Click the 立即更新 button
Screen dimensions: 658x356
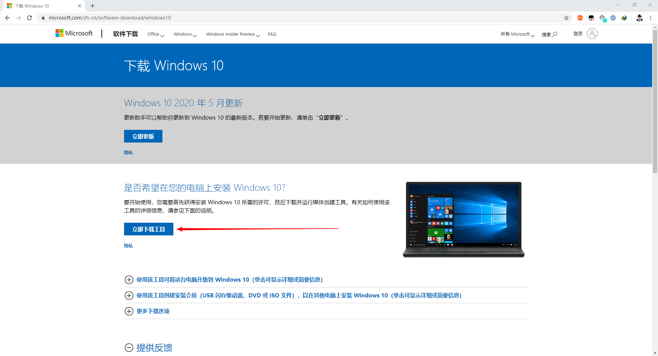pyautogui.click(x=143, y=136)
